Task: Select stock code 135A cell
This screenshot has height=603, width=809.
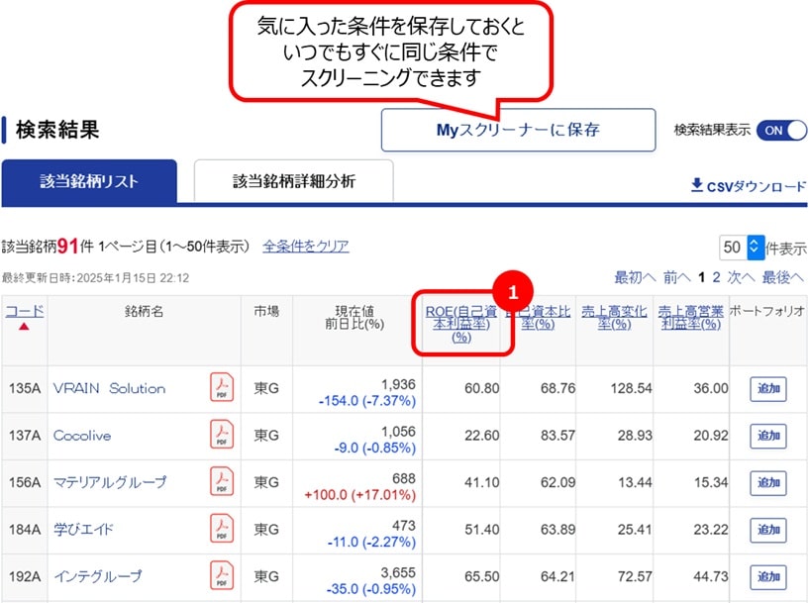Action: (x=24, y=388)
